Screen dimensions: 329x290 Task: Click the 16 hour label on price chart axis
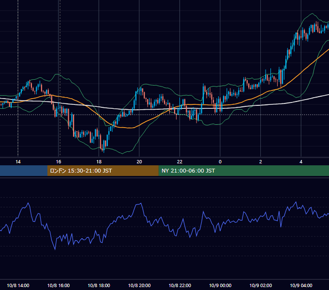click(59, 162)
